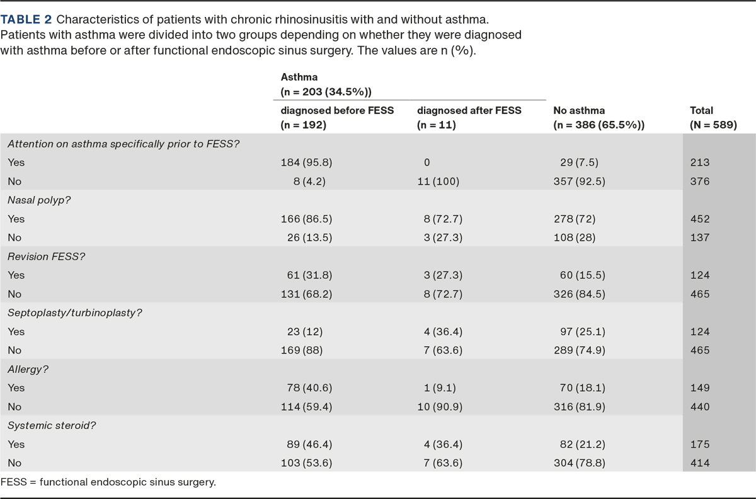Click the total value "414"
Screen dimensions: 756x499
tap(700, 463)
